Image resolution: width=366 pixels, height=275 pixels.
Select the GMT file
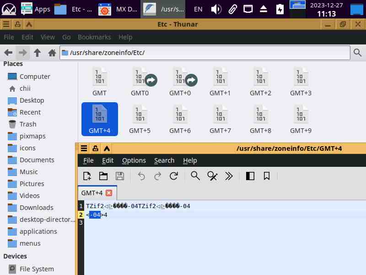99,82
